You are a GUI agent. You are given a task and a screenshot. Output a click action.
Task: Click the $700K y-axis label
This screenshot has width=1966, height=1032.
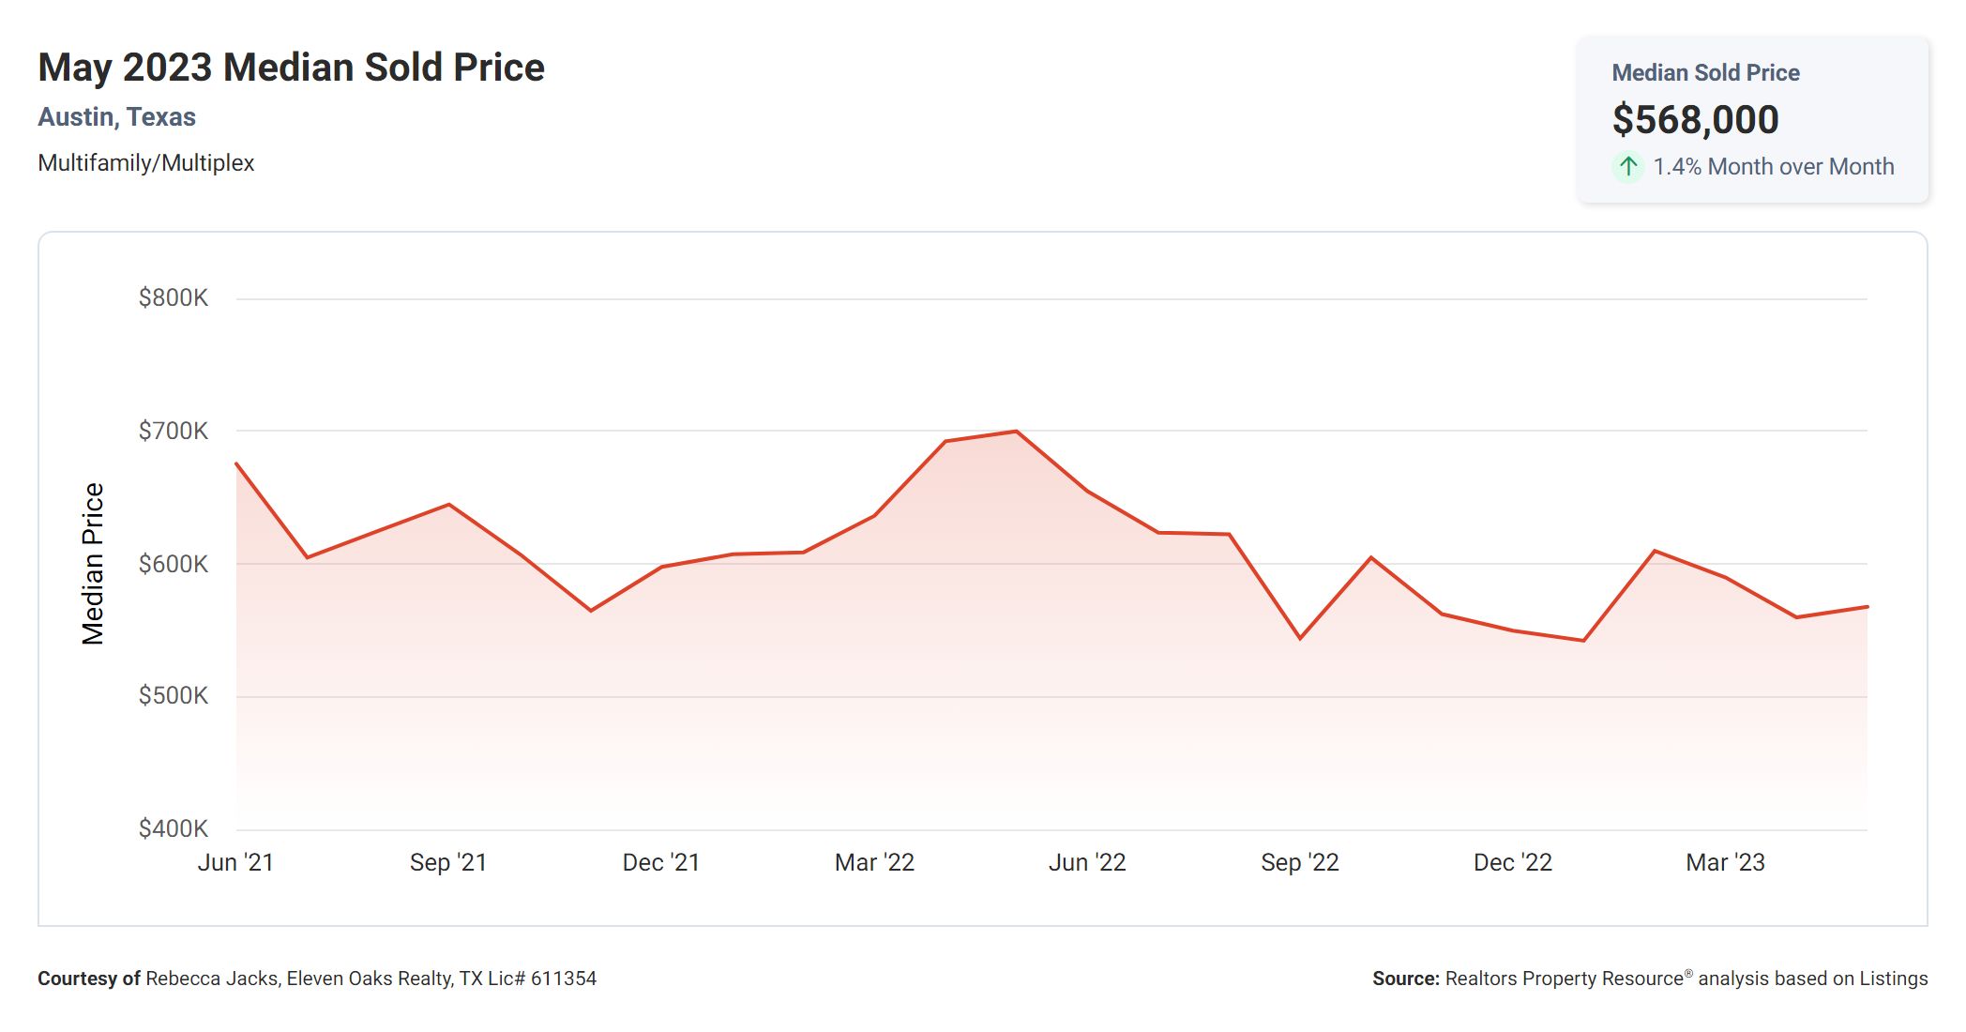(x=174, y=432)
